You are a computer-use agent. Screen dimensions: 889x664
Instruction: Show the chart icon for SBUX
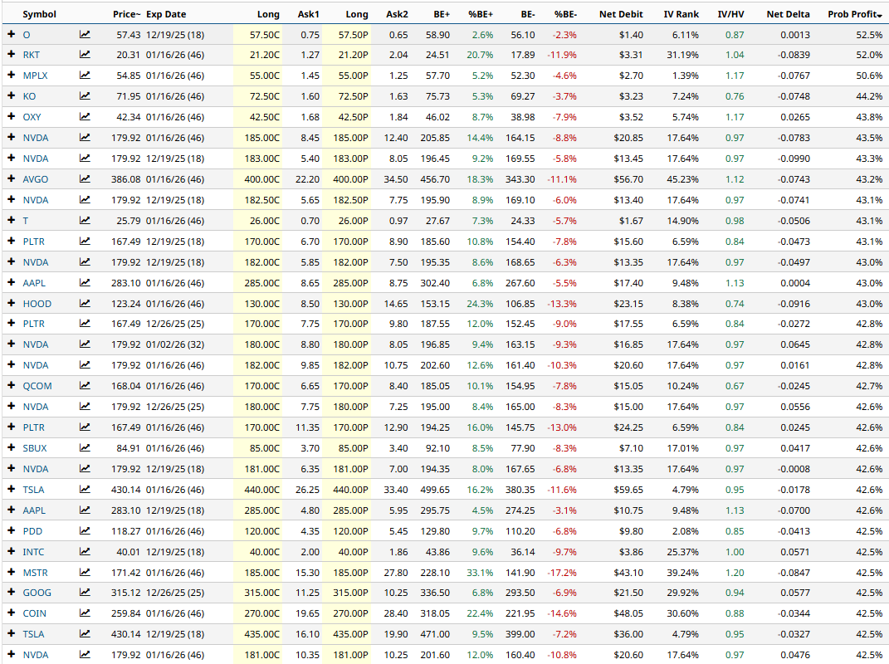(85, 448)
